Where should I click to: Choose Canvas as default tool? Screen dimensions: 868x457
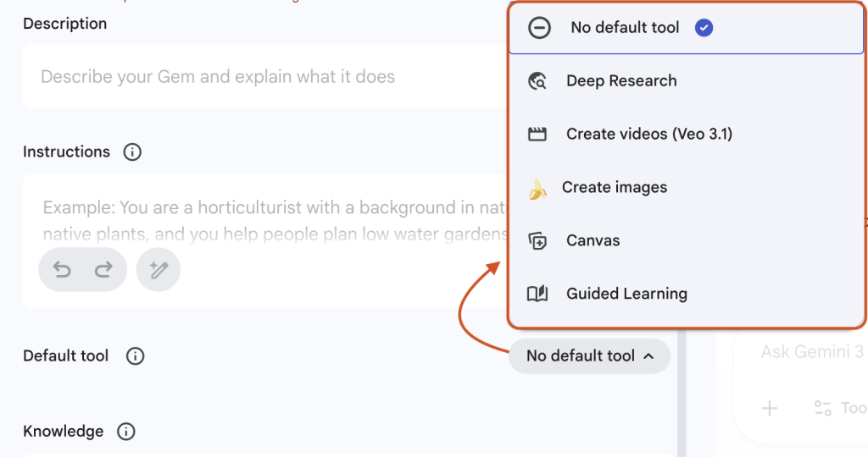[593, 241]
